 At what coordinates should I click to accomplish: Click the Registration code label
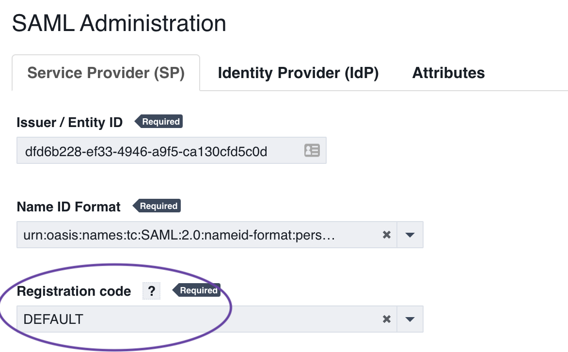click(x=74, y=291)
